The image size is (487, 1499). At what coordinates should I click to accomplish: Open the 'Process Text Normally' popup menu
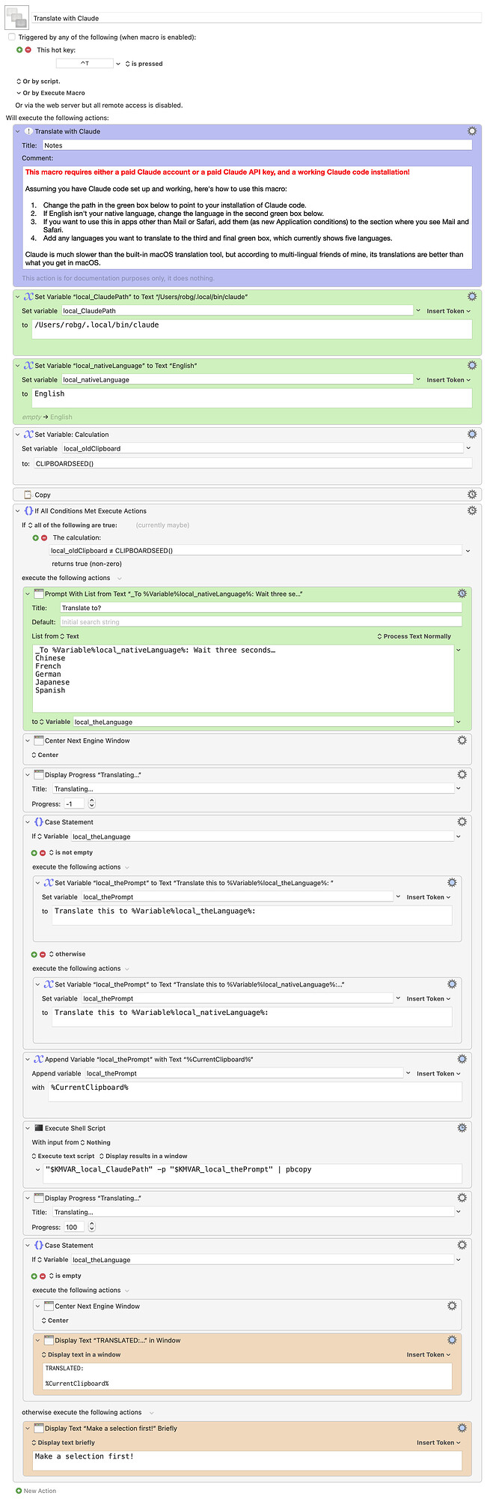pos(414,636)
